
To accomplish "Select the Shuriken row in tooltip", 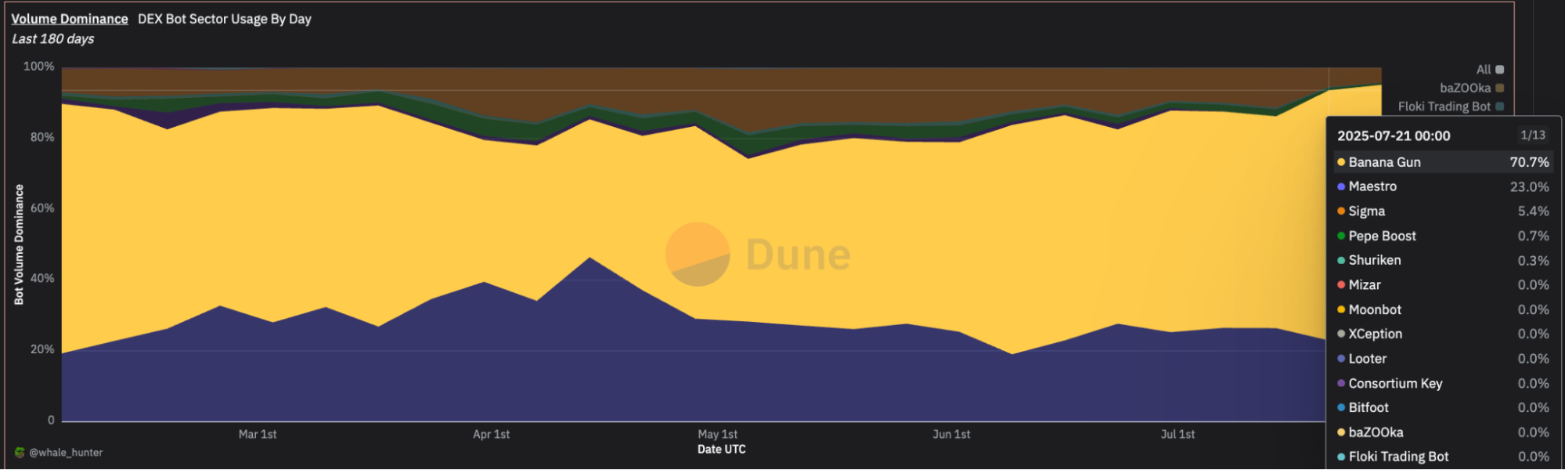I will (1443, 260).
